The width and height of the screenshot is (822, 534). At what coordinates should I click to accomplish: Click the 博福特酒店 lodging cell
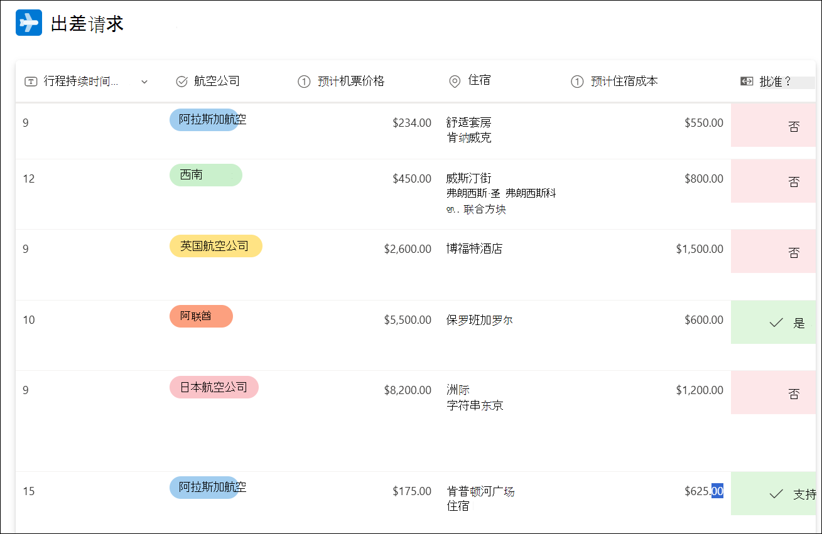[x=474, y=248]
